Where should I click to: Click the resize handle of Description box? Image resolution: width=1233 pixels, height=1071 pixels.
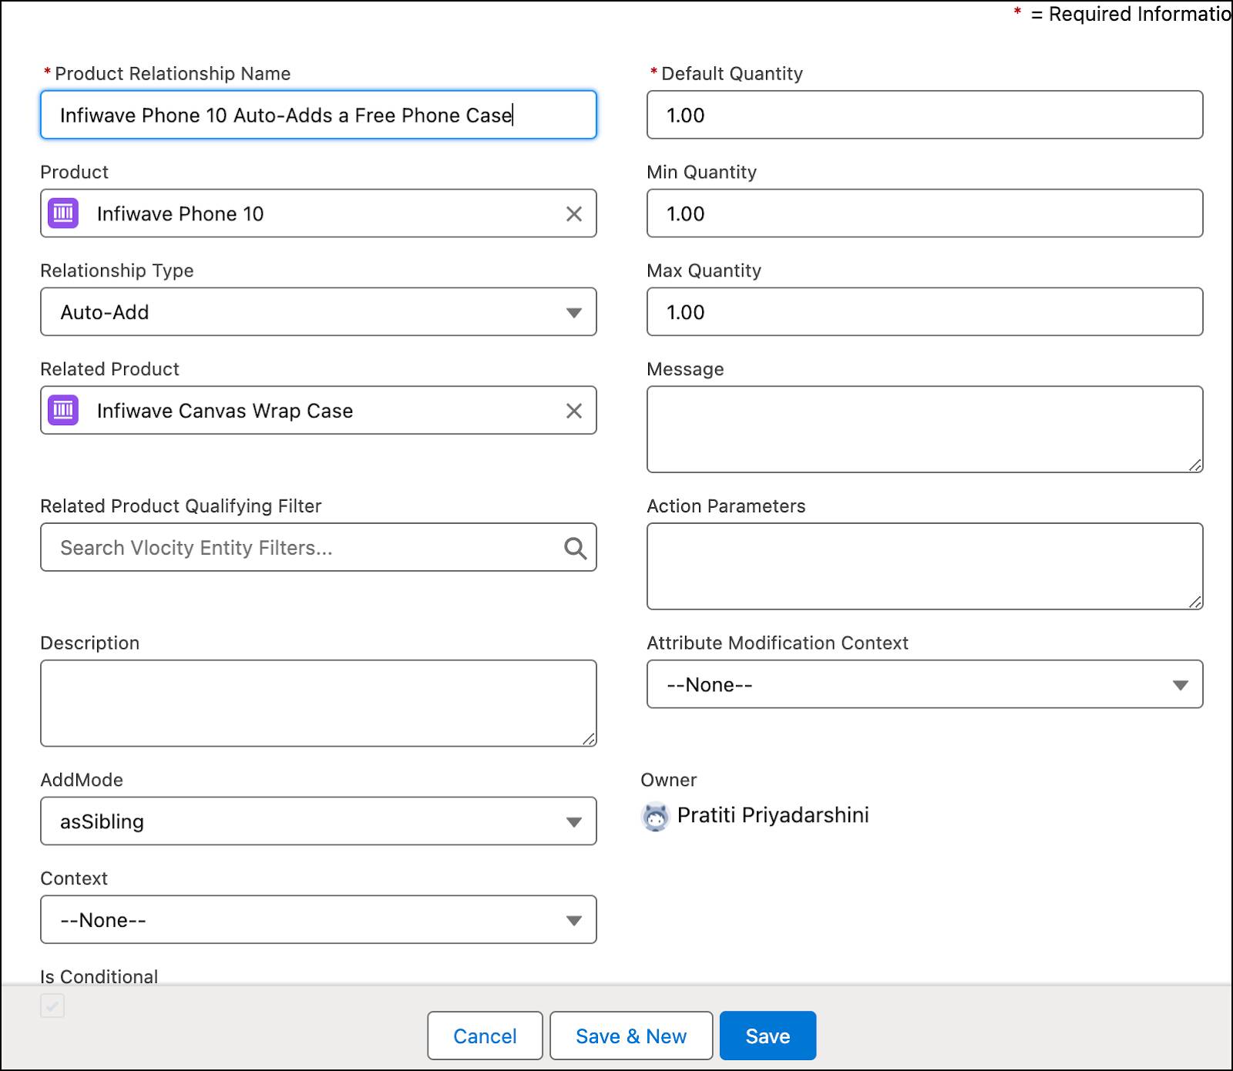point(589,738)
